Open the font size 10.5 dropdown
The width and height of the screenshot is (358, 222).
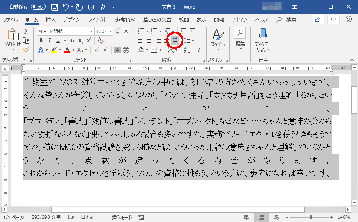click(110, 32)
